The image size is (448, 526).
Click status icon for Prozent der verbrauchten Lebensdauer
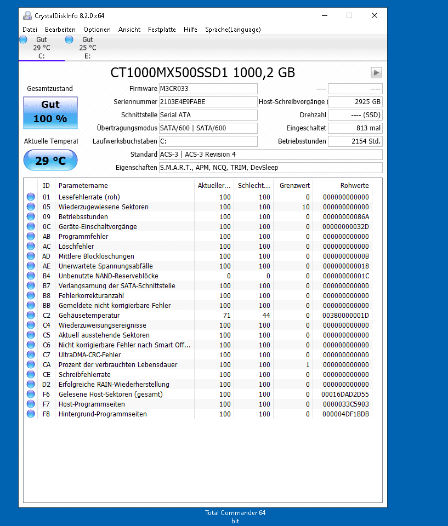point(31,365)
